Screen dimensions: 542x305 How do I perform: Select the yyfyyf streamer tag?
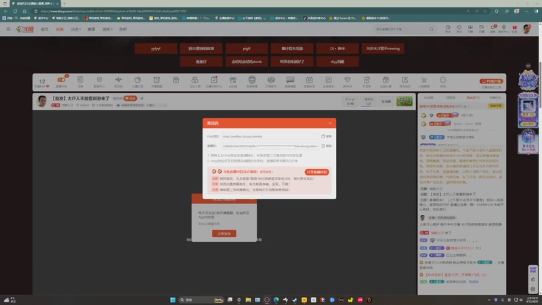(156, 49)
